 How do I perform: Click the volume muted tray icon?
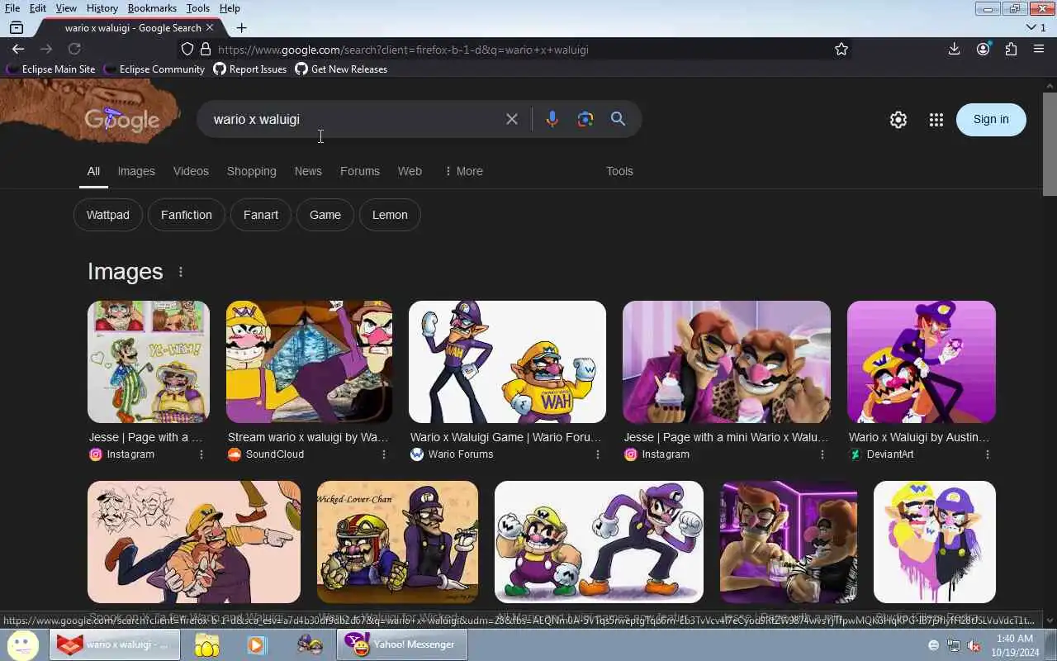point(974,645)
